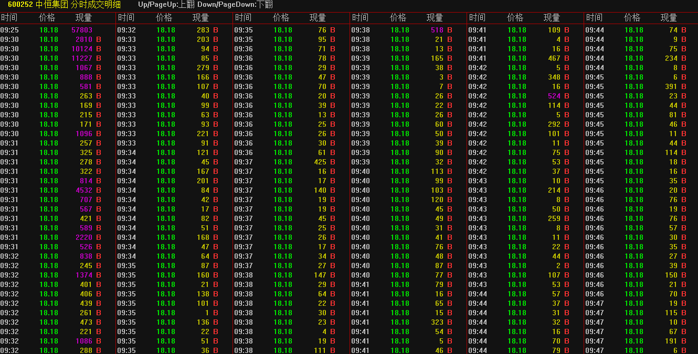Select the 888 volume entry

coord(86,77)
